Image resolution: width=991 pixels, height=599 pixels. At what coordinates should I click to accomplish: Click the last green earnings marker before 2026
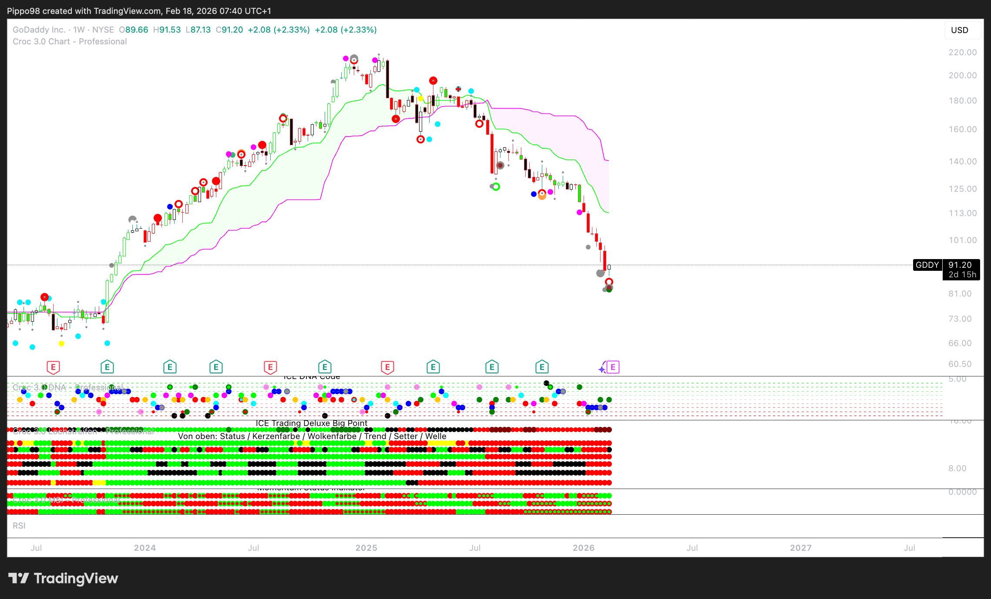point(542,367)
